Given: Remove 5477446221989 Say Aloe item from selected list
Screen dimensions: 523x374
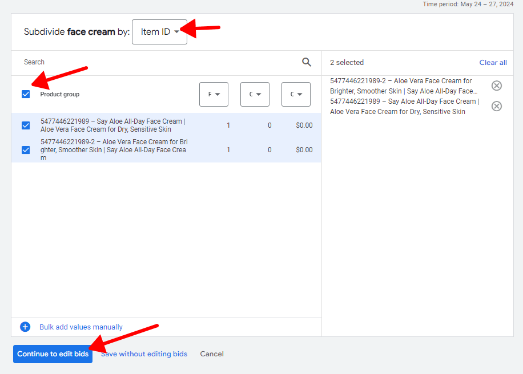Looking at the screenshot, I should [497, 106].
